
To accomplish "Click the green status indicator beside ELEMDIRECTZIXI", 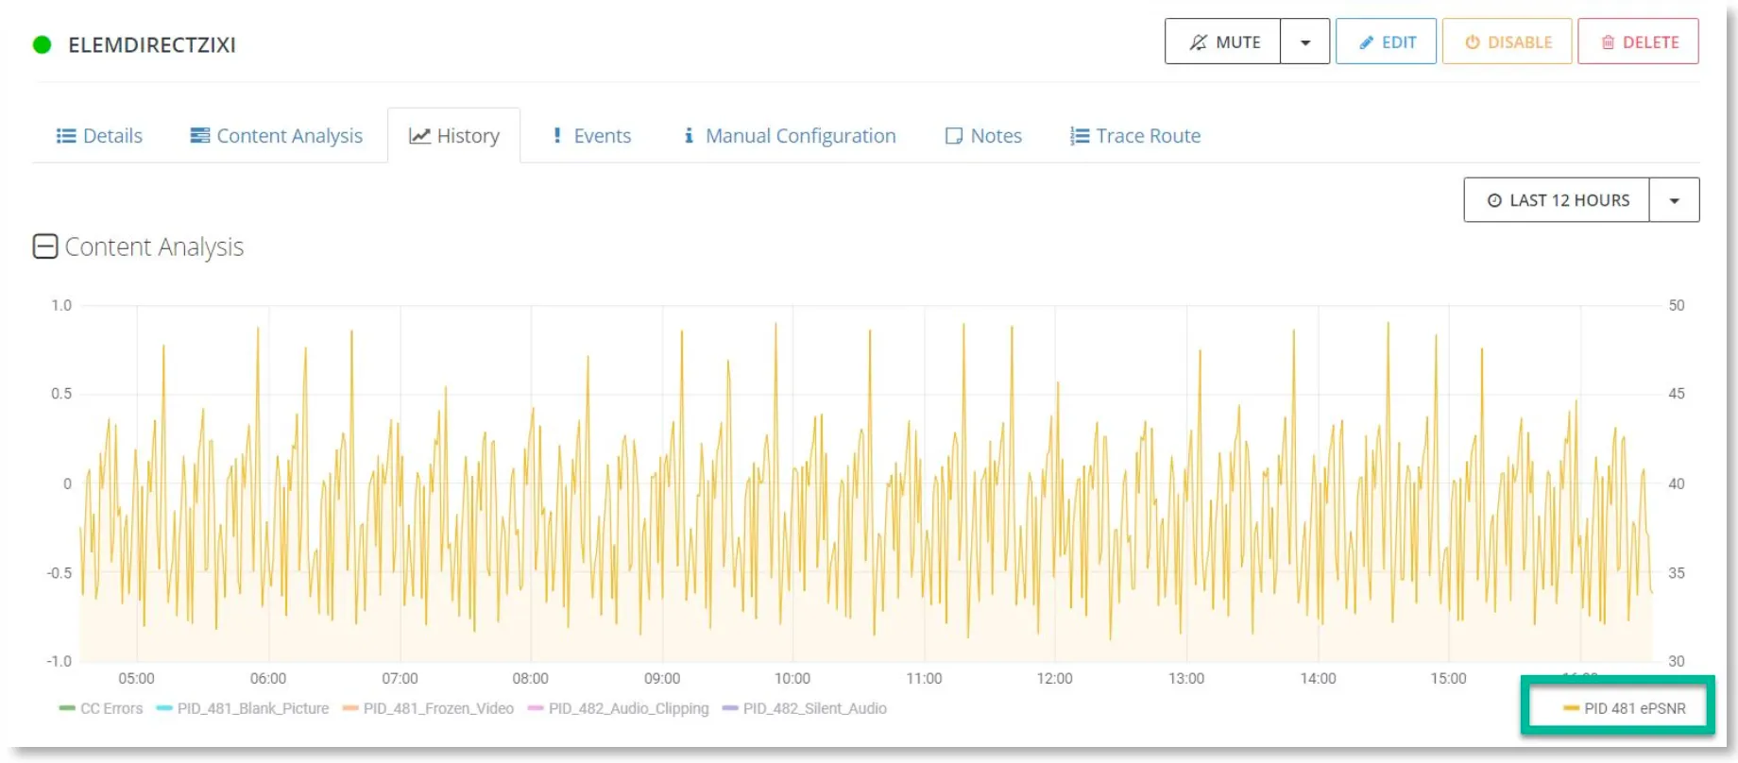I will pyautogui.click(x=42, y=44).
